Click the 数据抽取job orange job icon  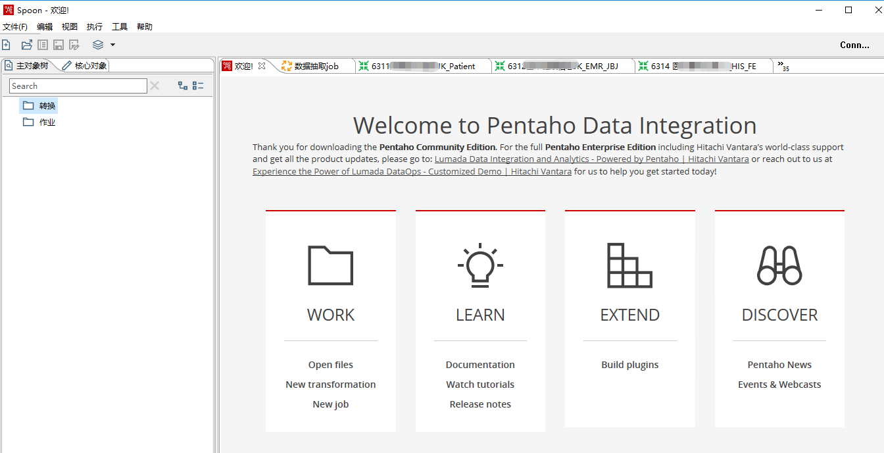(x=286, y=66)
